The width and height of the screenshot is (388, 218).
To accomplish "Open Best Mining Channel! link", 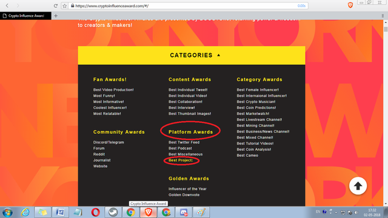I will coord(255,125).
